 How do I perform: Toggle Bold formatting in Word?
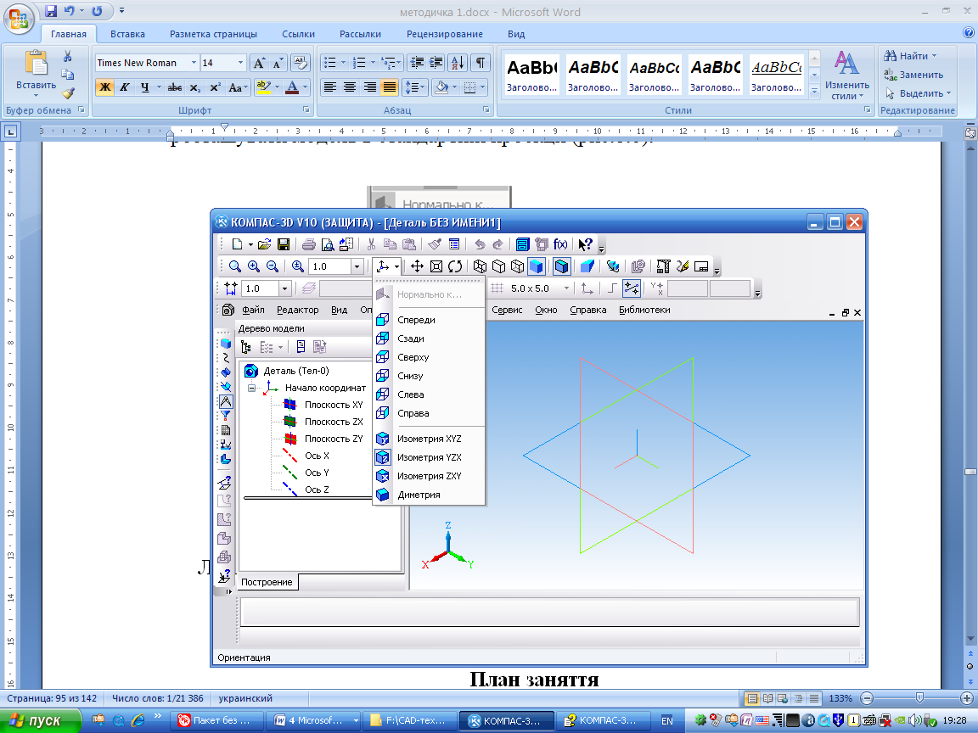click(104, 87)
